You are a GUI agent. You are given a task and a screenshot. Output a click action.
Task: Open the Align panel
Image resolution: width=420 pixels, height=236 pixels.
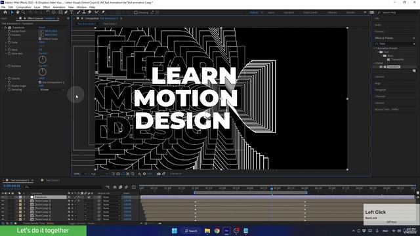pos(378,83)
